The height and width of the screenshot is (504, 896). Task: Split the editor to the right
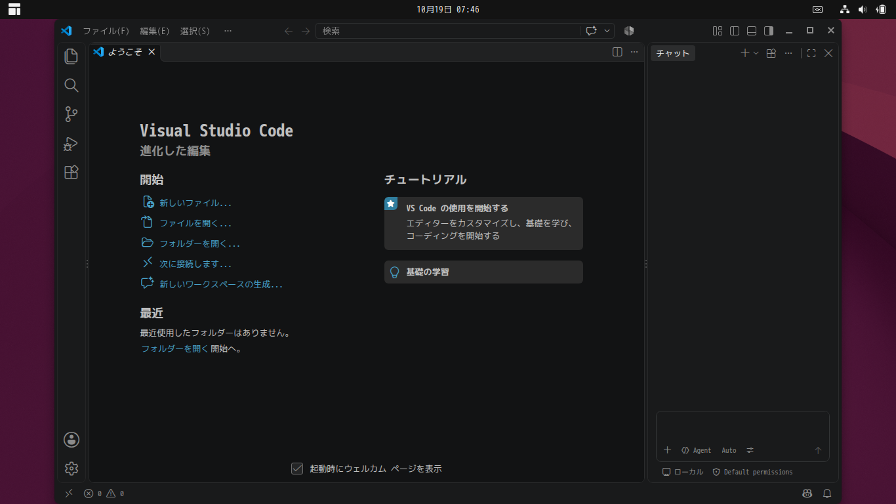(x=617, y=52)
